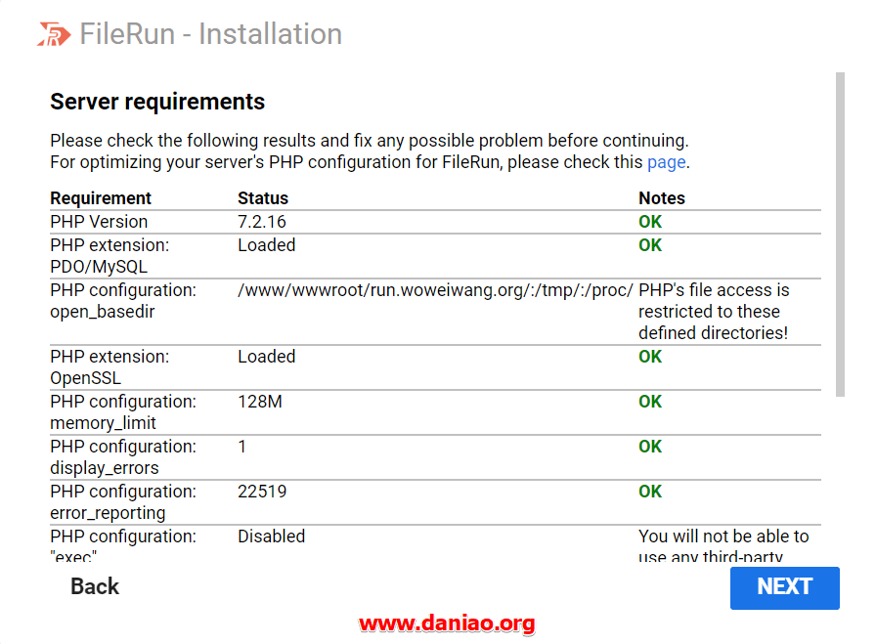Click the OK note for OpenSSL

(x=650, y=357)
